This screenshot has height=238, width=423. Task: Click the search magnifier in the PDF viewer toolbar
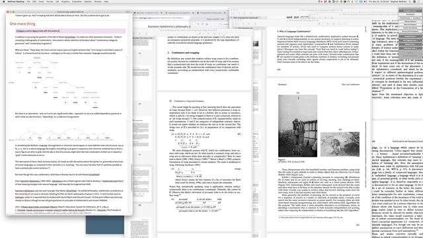[221, 24]
